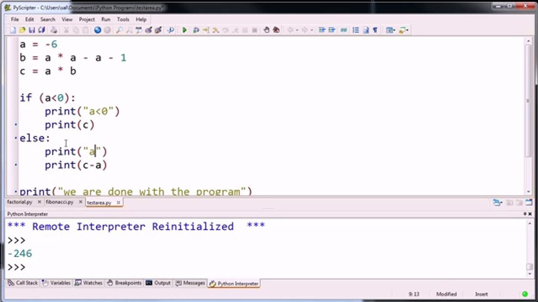Open the Variables panel tab
The width and height of the screenshot is (538, 302).
(x=56, y=283)
